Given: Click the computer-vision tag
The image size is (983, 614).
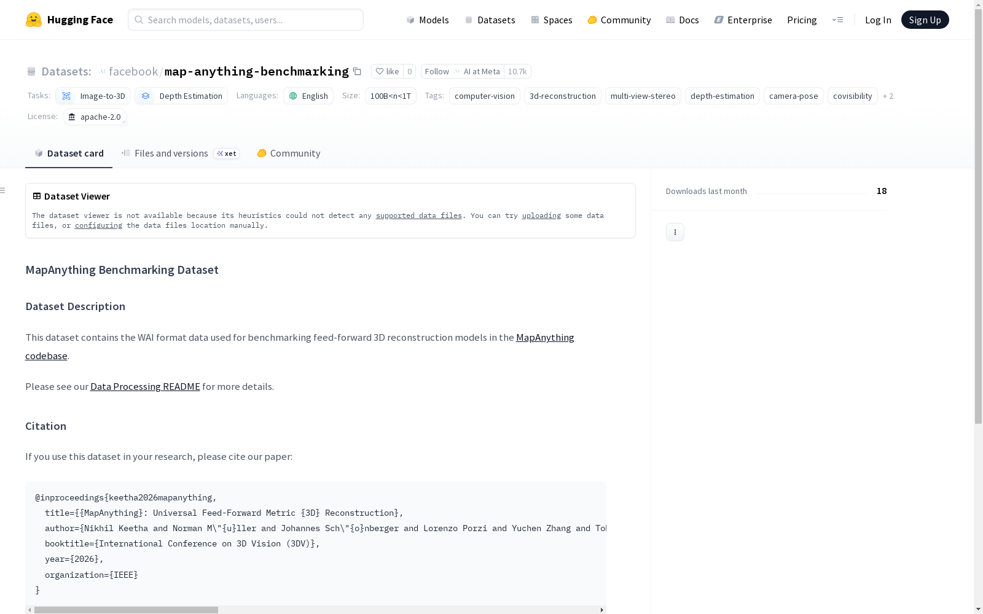Looking at the screenshot, I should pyautogui.click(x=485, y=96).
